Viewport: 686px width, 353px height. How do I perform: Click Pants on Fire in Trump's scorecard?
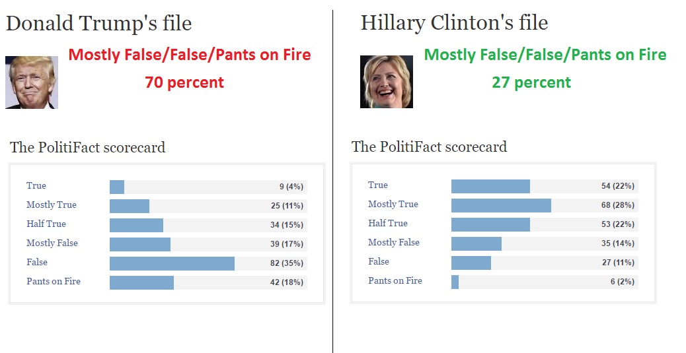[x=54, y=282]
